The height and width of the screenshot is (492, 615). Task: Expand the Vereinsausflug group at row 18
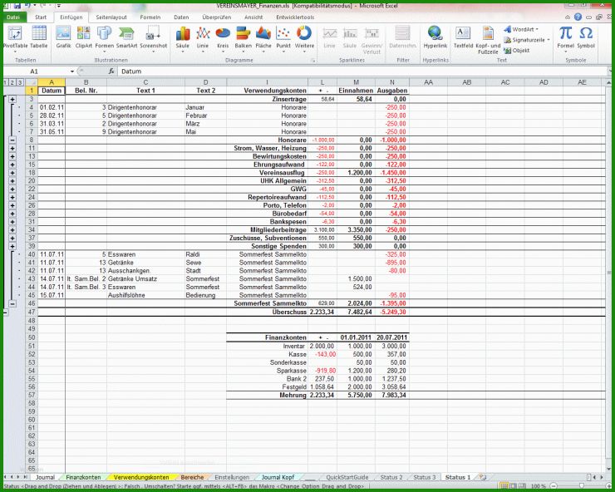point(12,173)
